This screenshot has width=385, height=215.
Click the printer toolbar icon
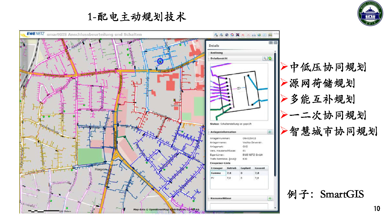pos(254,35)
